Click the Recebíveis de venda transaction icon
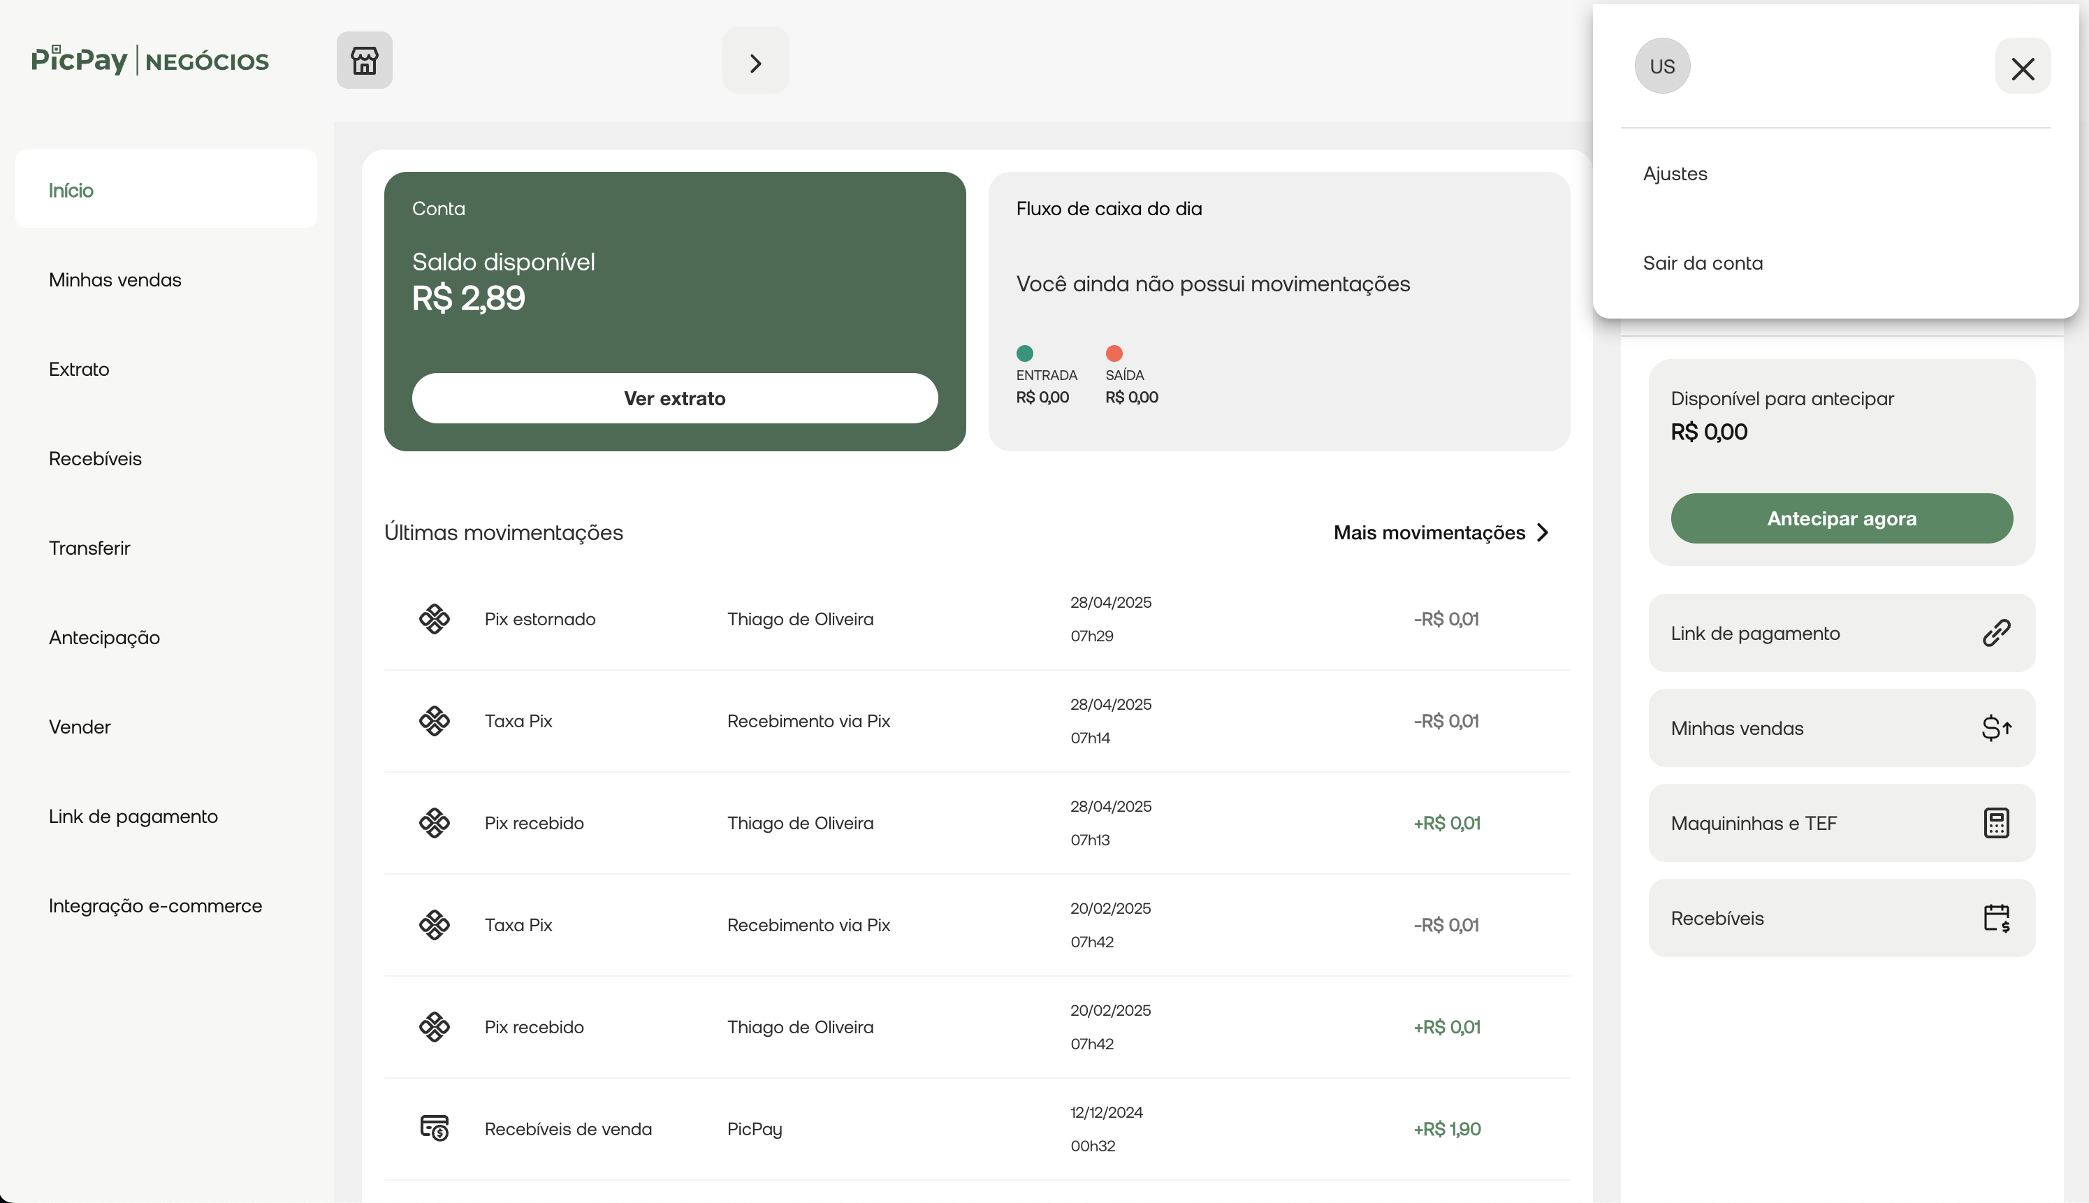The width and height of the screenshot is (2089, 1203). pyautogui.click(x=434, y=1128)
